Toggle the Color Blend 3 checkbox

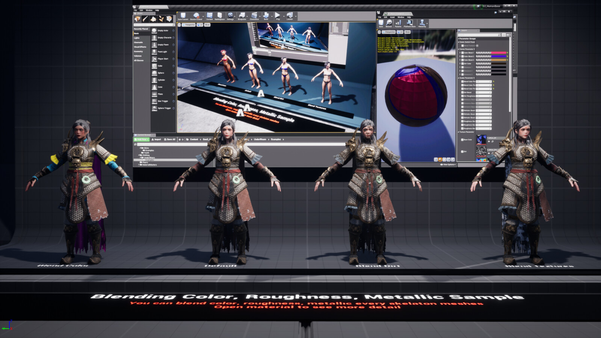tap(462, 60)
